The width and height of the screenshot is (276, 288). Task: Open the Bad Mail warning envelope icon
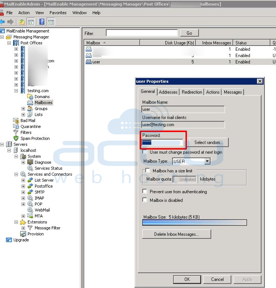coord(16,120)
